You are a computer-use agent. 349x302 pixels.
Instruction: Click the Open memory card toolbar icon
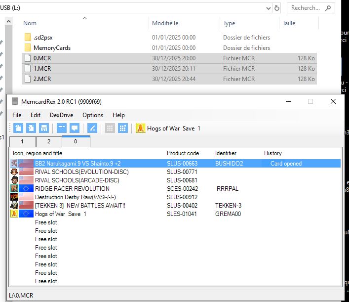click(x=31, y=128)
